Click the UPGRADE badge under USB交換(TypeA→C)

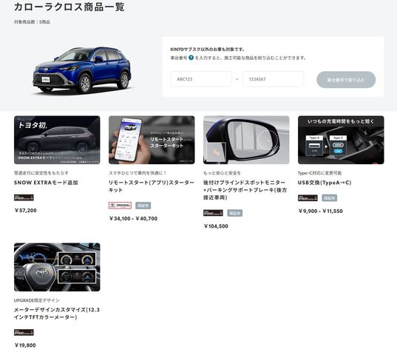tap(308, 197)
